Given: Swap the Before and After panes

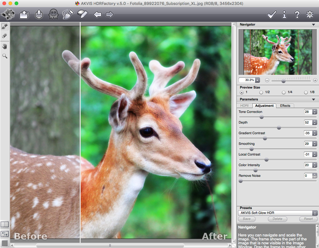Looking at the screenshot, I should 5,234.
